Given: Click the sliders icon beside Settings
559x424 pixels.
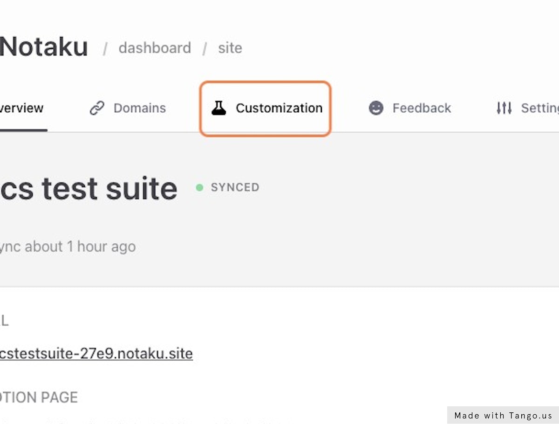Looking at the screenshot, I should click(x=504, y=108).
